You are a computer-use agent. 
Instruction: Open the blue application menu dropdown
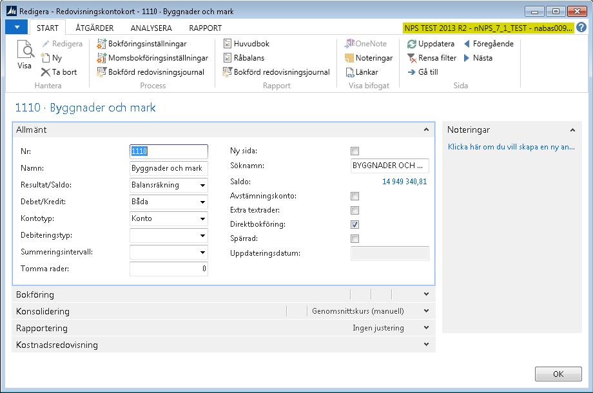click(x=17, y=27)
